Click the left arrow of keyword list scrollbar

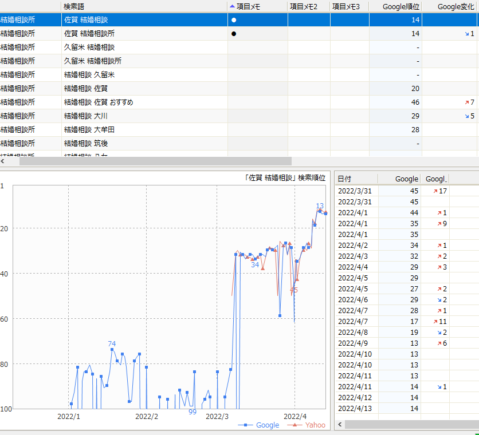[3, 161]
